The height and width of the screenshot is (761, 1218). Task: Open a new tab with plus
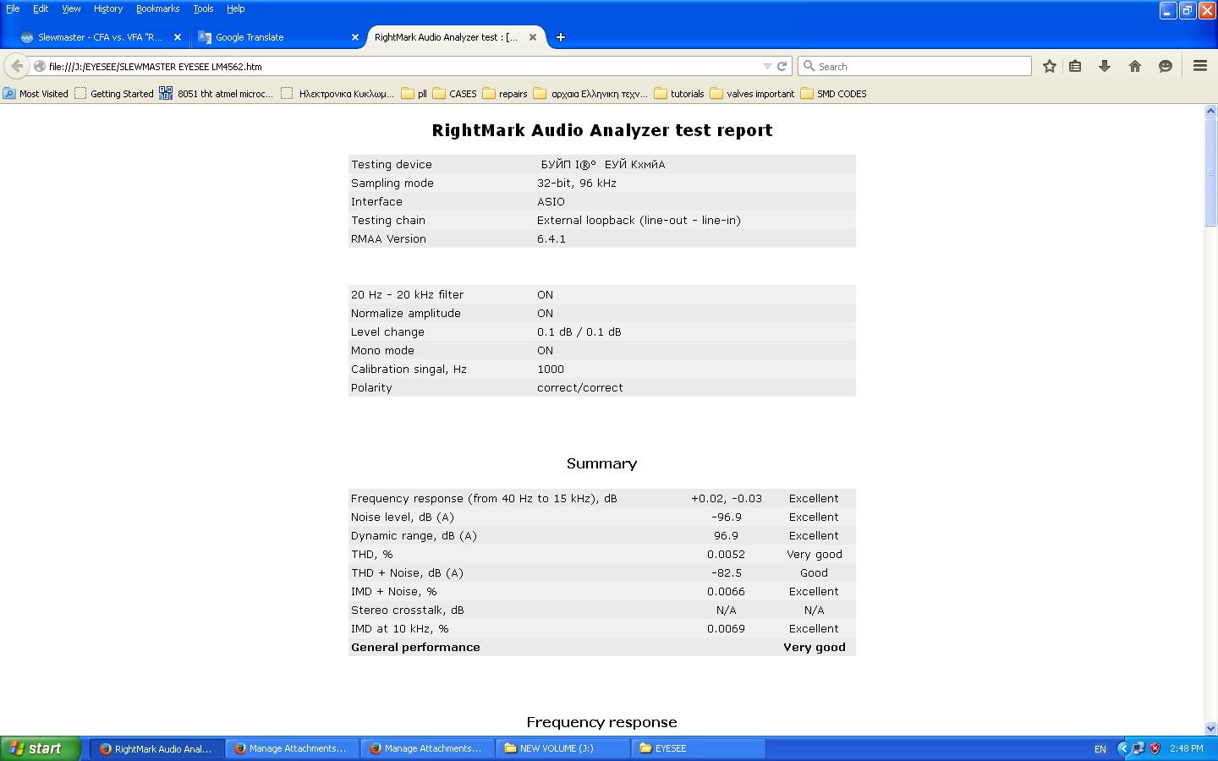(560, 37)
